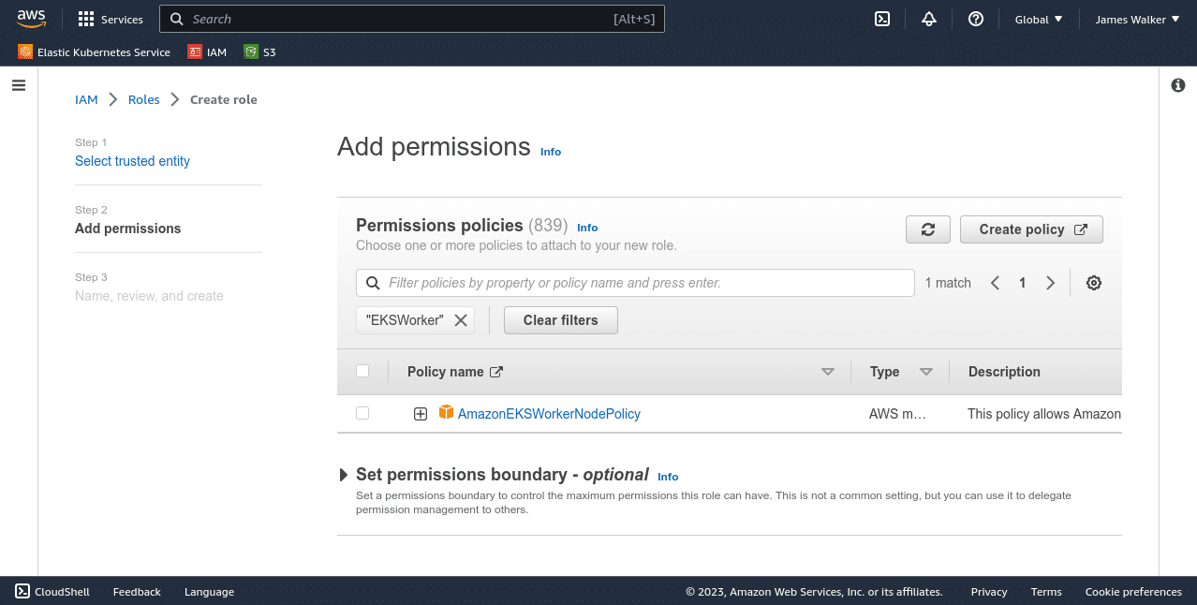The image size is (1197, 605).
Task: Open the CloudShell terminal icon in top navigation
Action: pyautogui.click(x=881, y=19)
